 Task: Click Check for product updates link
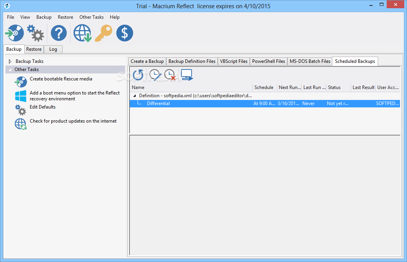pos(73,121)
